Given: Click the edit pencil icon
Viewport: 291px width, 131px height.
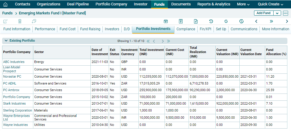Looking at the screenshot, I should 5,21.
